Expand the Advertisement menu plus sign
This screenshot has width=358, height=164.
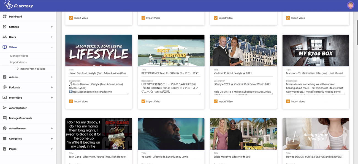(52, 128)
